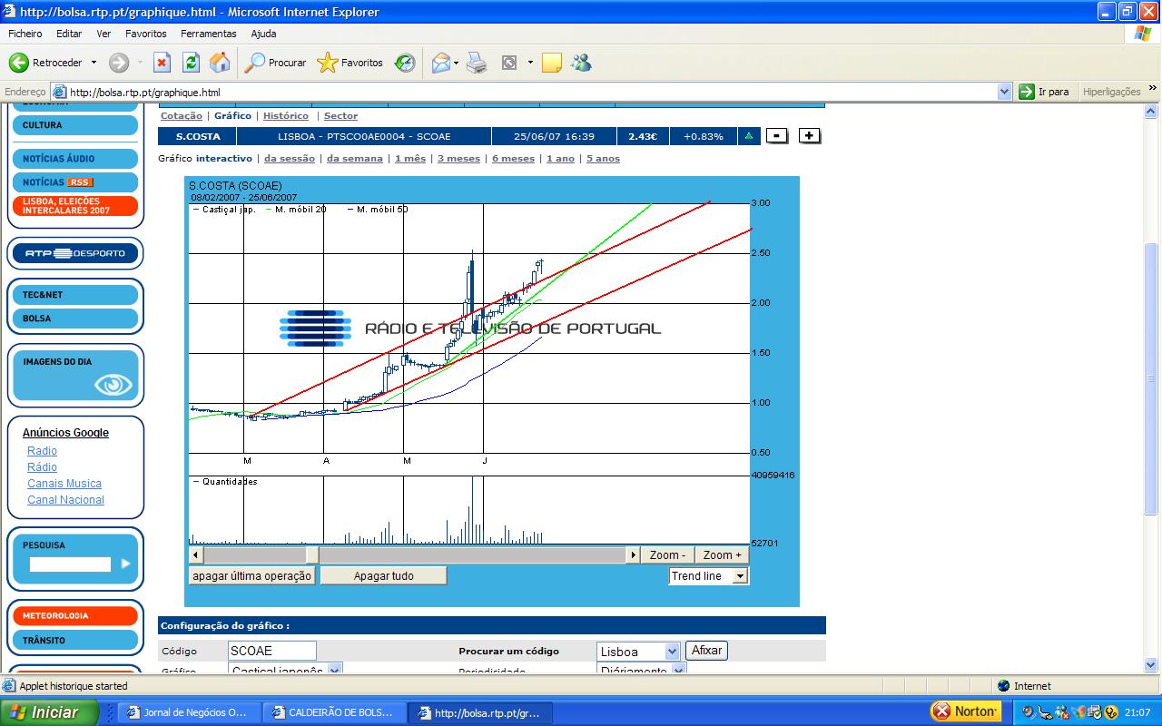1162x726 pixels.
Task: Click the Refresh page icon
Action: [191, 63]
